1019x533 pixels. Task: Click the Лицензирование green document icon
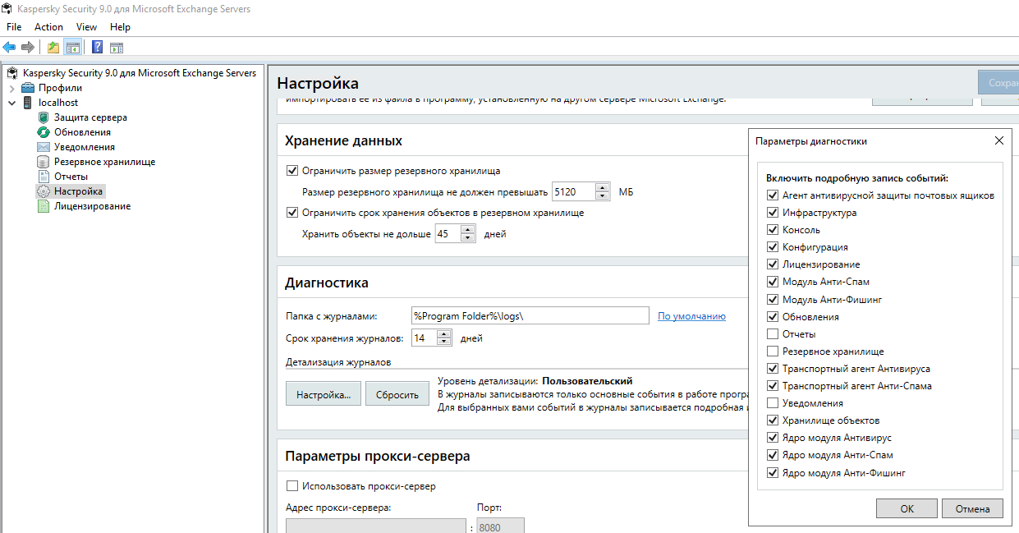click(44, 206)
